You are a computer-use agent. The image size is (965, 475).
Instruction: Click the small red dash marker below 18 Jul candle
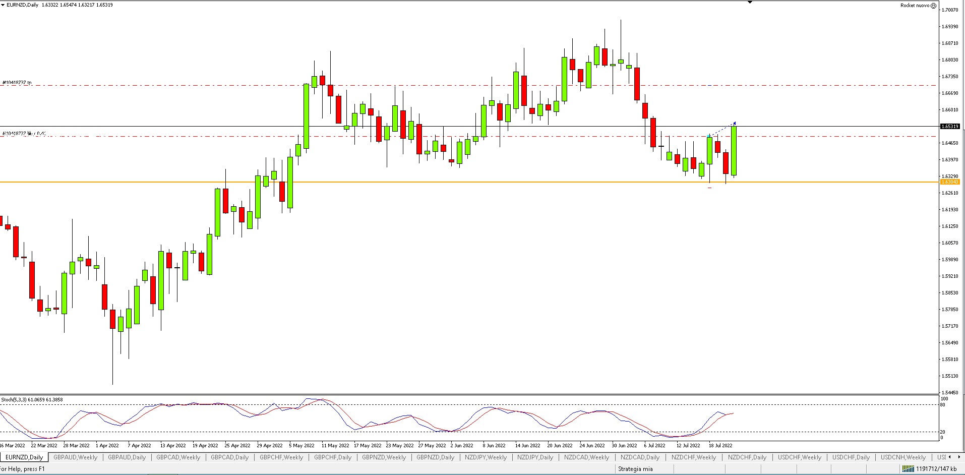709,188
